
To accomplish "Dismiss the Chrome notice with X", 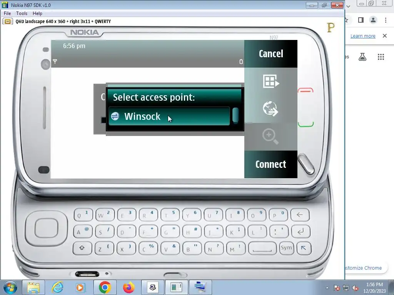I will 385,36.
